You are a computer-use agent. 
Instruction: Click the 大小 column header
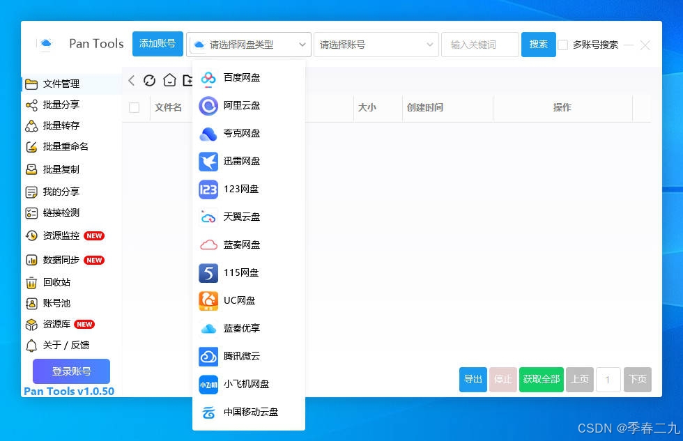(377, 107)
